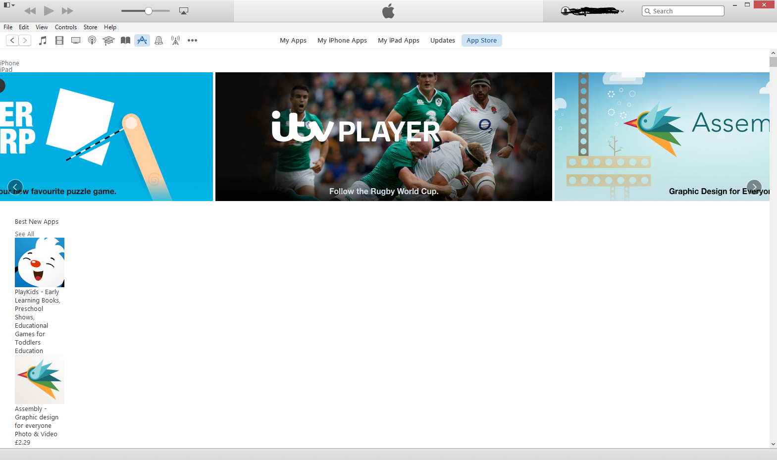Open the TV Shows icon

click(76, 41)
